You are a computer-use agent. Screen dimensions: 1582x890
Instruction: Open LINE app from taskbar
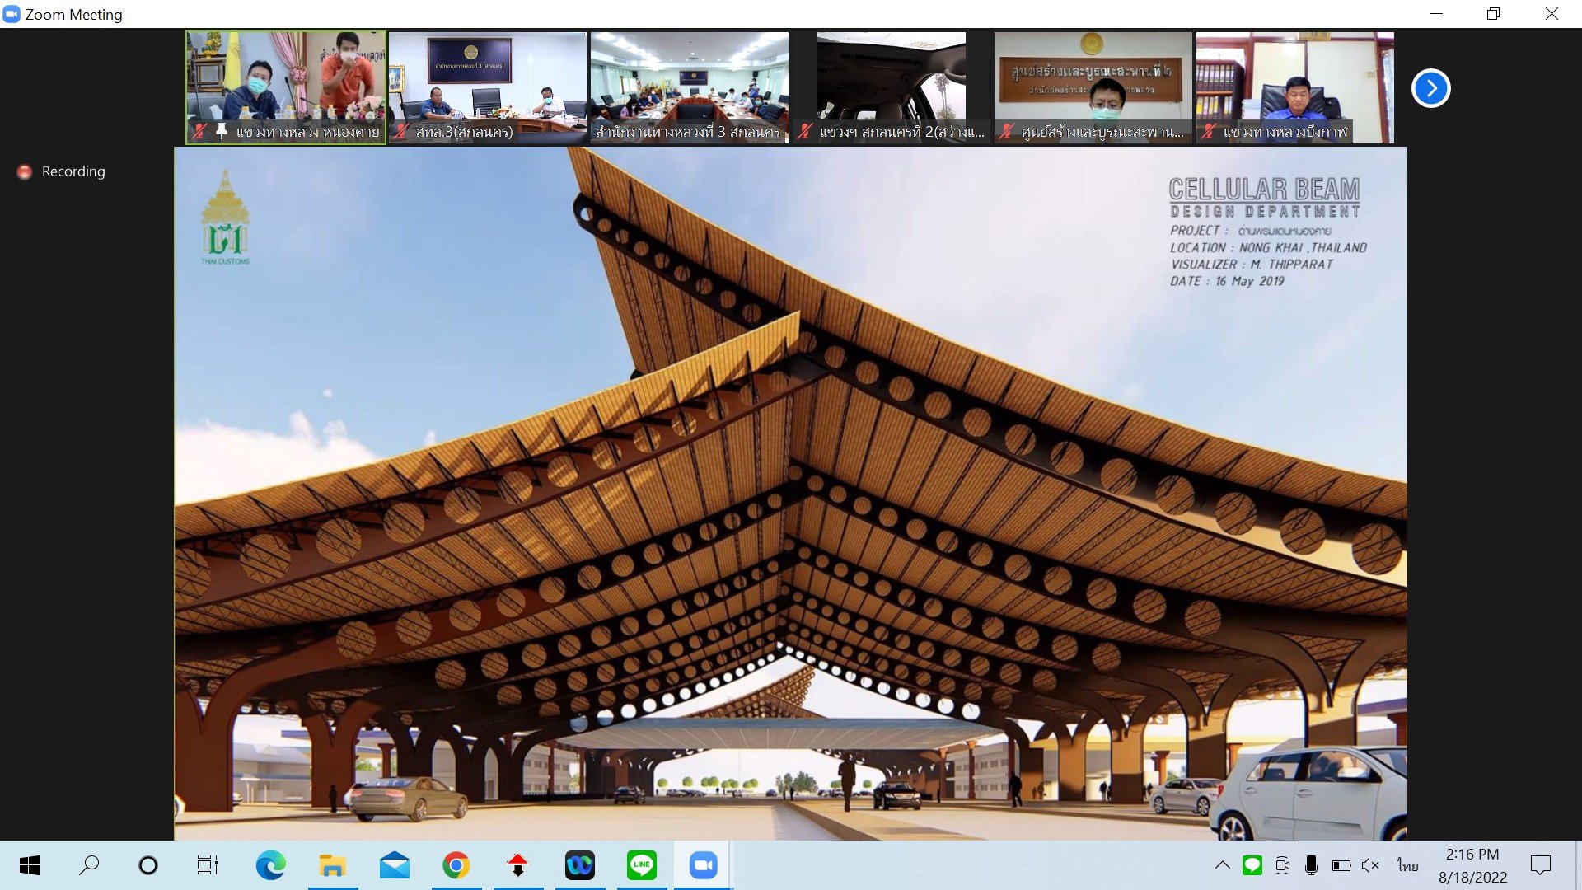coord(641,865)
